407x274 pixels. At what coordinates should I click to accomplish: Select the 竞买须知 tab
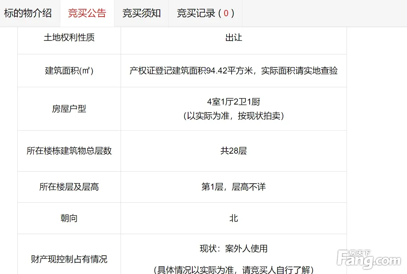[141, 13]
